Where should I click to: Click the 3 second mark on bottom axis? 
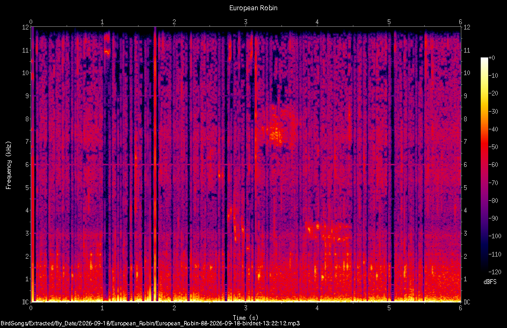point(246,308)
